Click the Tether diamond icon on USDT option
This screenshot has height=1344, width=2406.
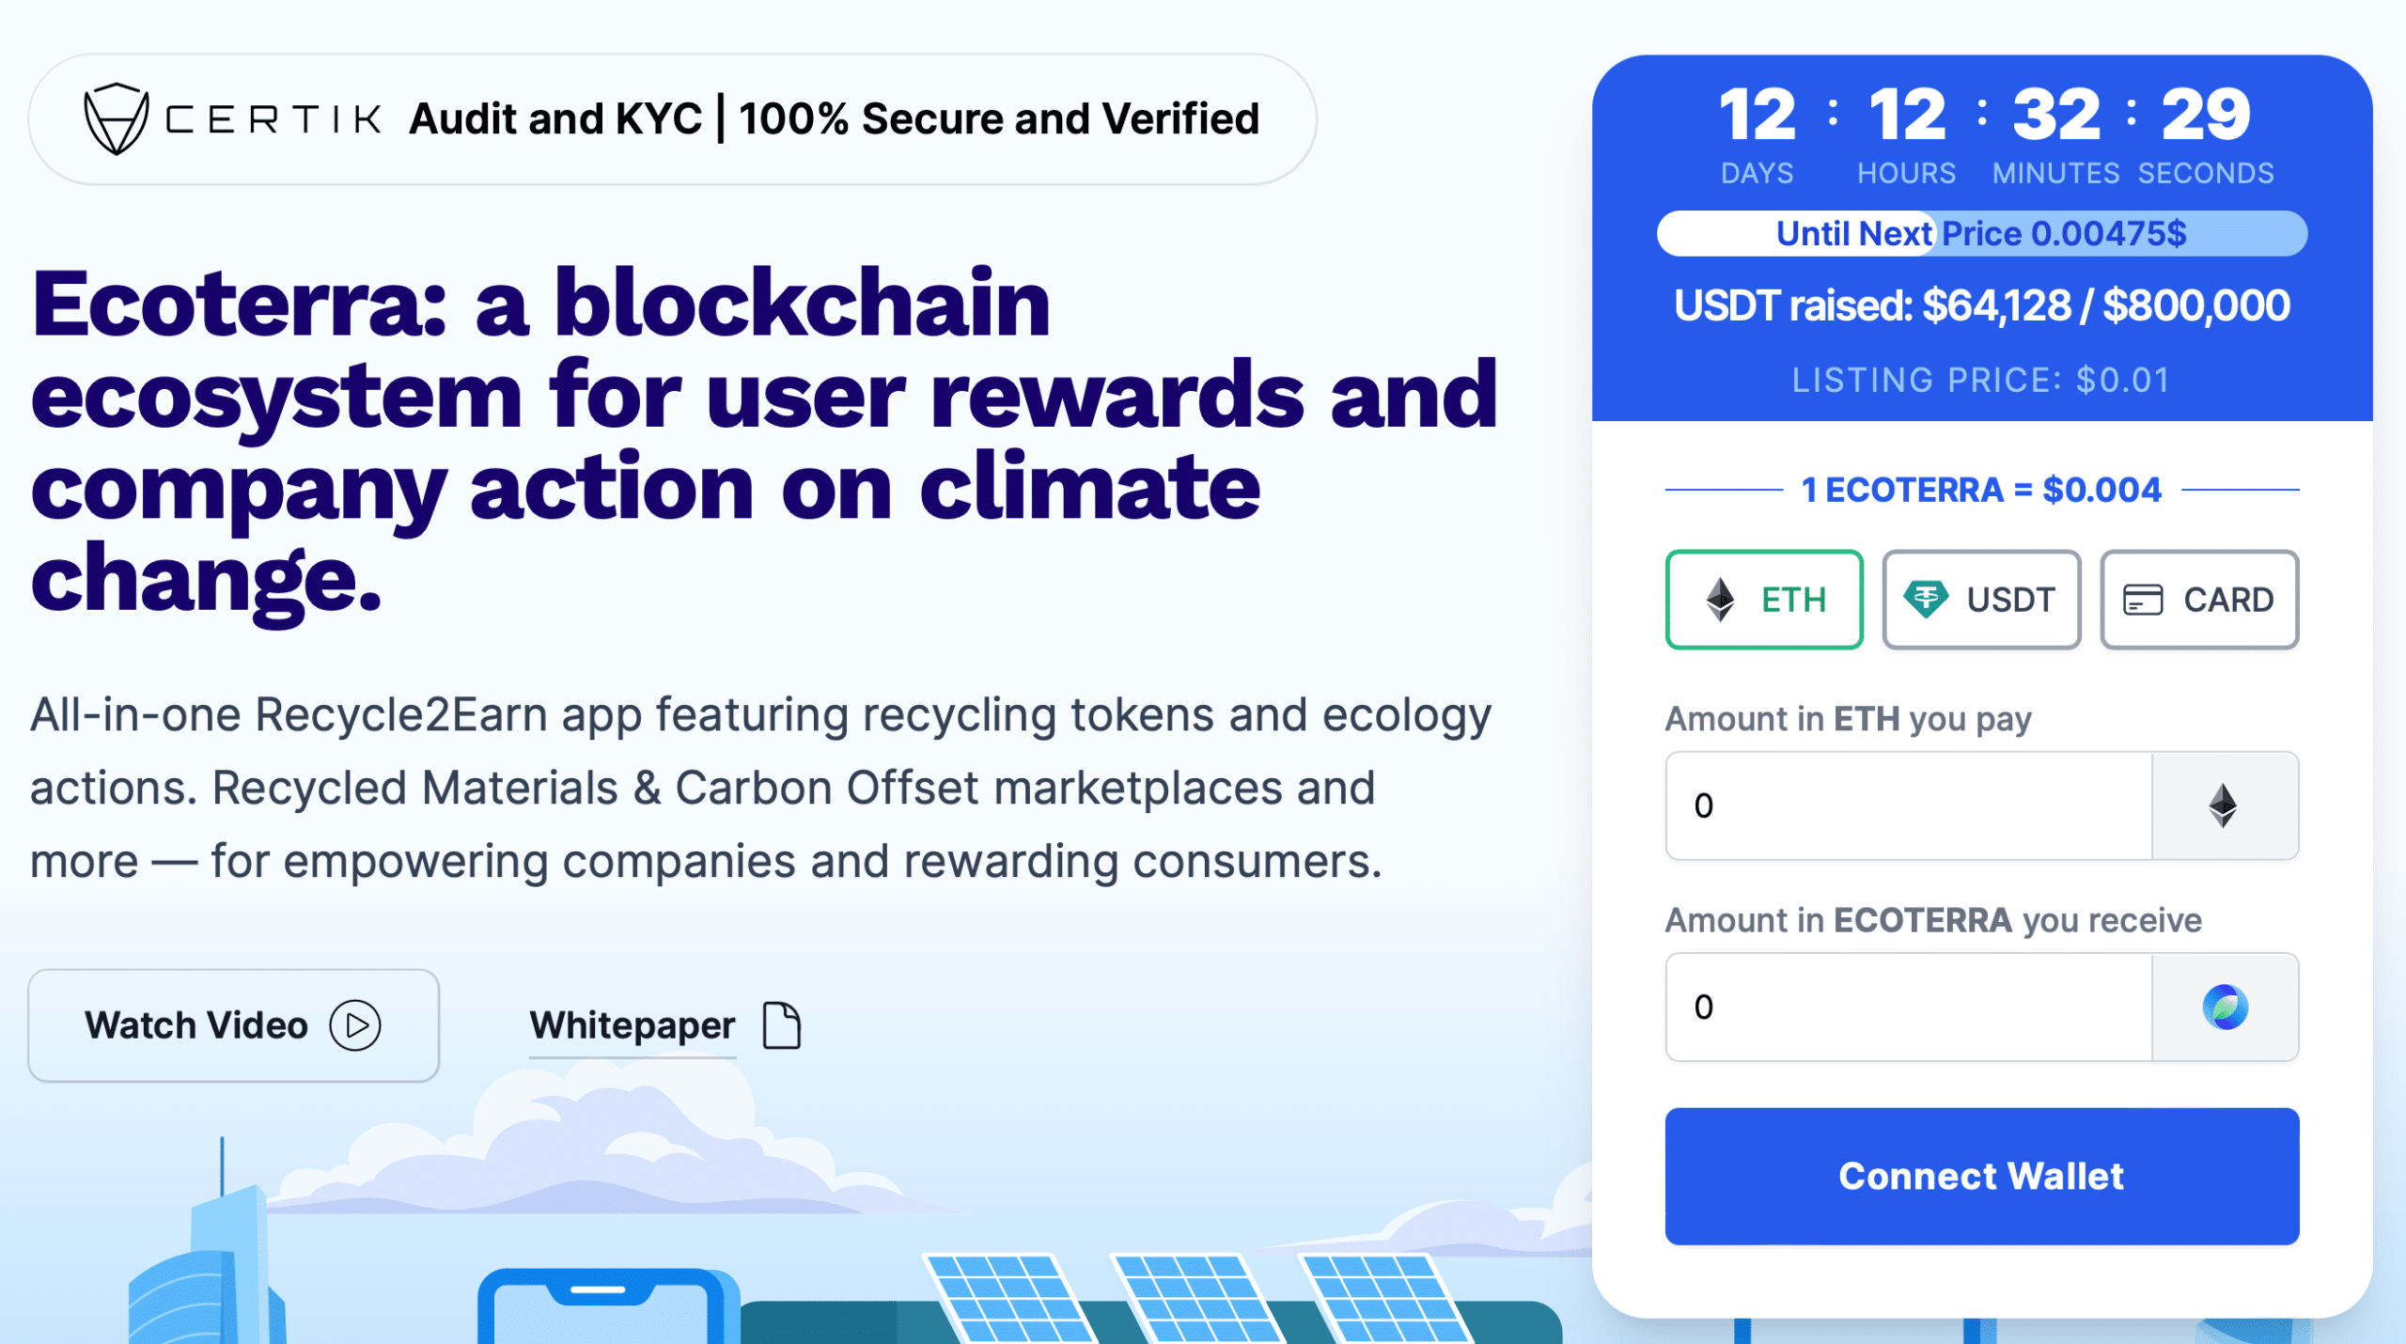[1924, 600]
